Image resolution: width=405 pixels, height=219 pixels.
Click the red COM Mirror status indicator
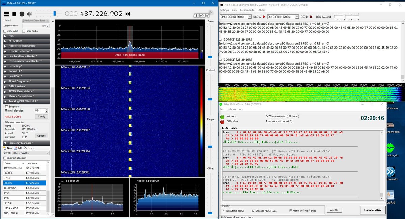click(223, 122)
